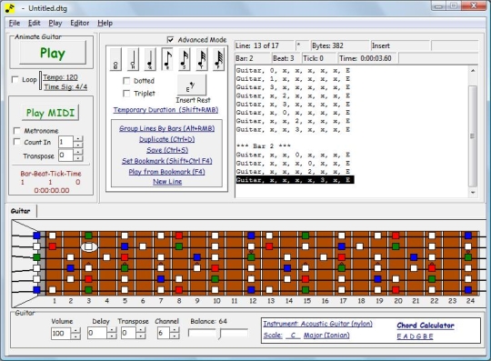Increase the Guitar Volume spinner

tap(75, 330)
